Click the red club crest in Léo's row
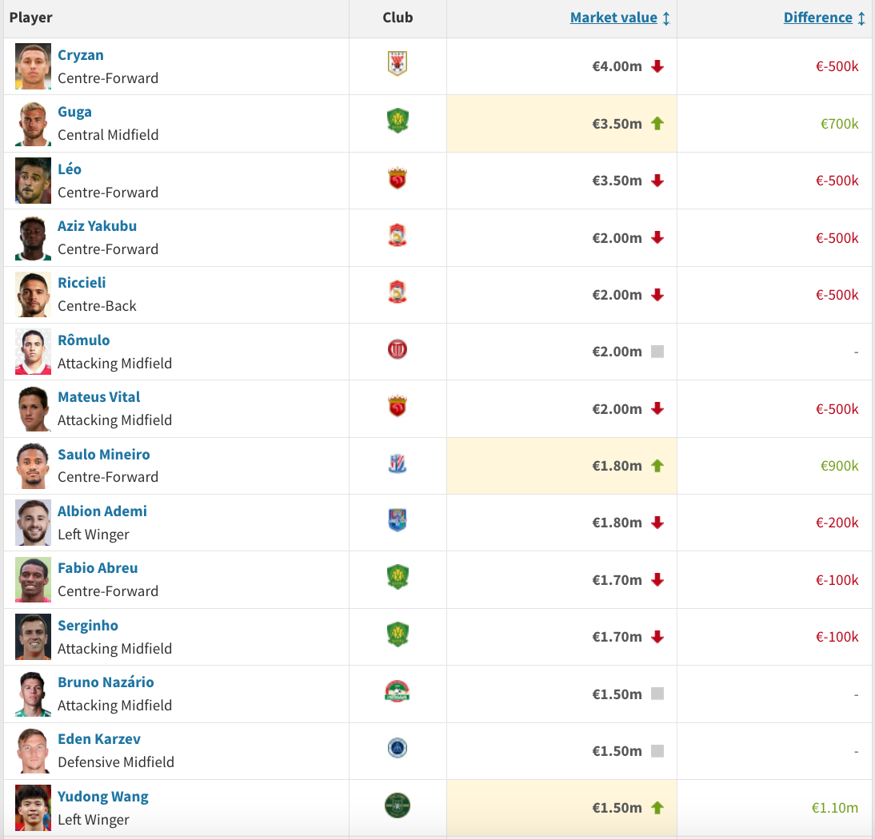The height and width of the screenshot is (839, 875). (x=398, y=178)
